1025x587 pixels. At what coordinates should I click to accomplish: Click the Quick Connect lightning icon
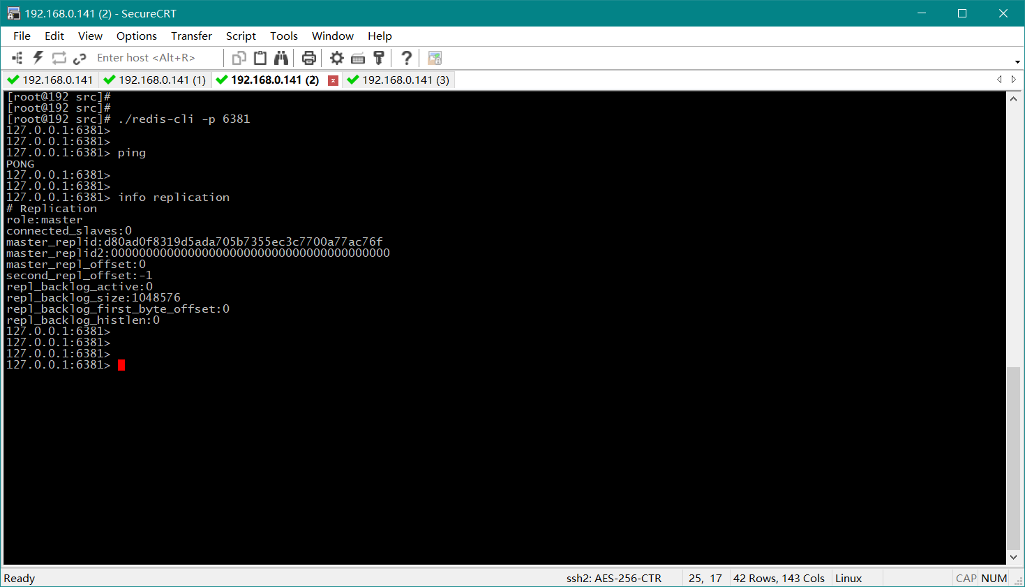[38, 58]
